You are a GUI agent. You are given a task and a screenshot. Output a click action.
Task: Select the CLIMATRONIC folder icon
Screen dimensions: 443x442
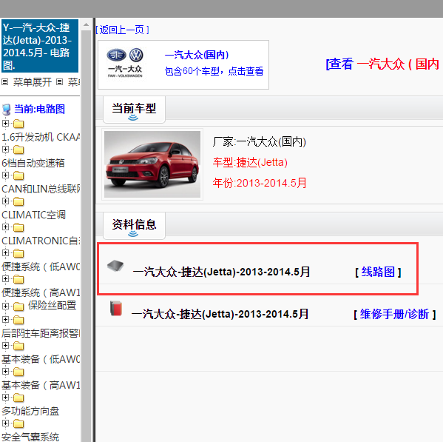18,227
